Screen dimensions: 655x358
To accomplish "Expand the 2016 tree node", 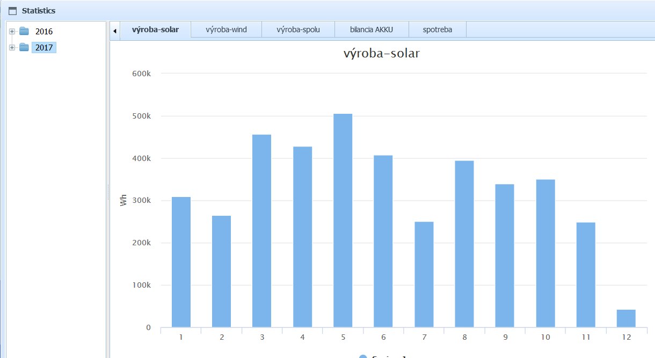I will pyautogui.click(x=12, y=32).
